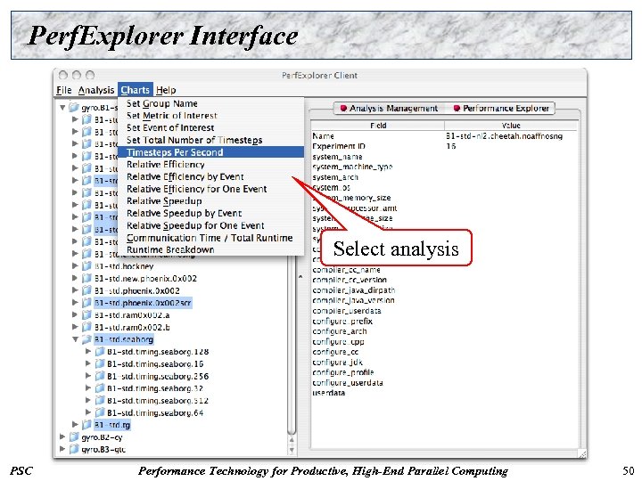Viewport: 642px width, 481px height.
Task: Select the compiler_cc_name field row
Action: click(444, 270)
